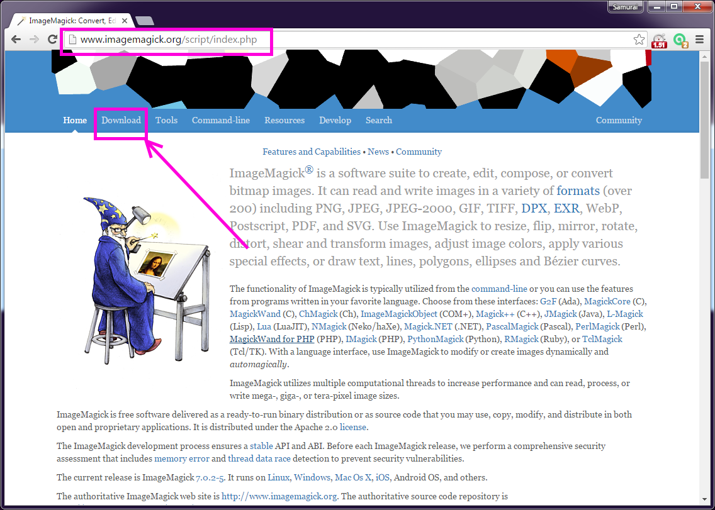The height and width of the screenshot is (510, 715).
Task: Open the Tools nav item
Action: coord(166,120)
